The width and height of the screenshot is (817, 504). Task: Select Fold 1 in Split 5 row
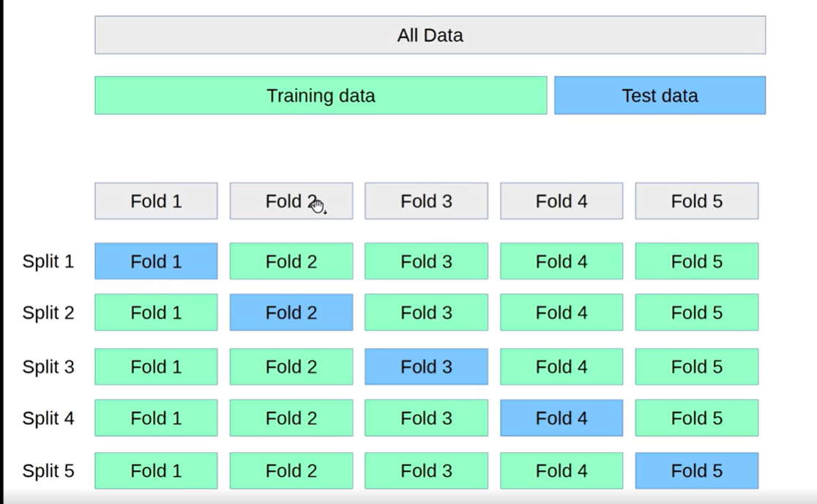pos(157,470)
